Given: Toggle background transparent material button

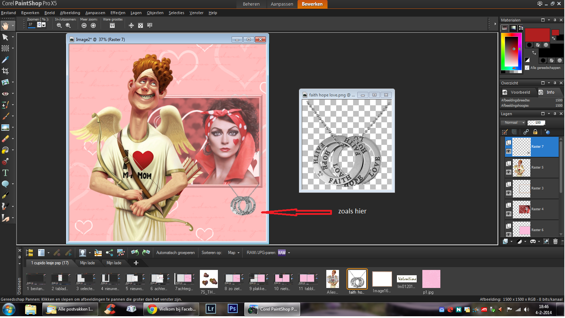Looking at the screenshot, I should pos(560,60).
